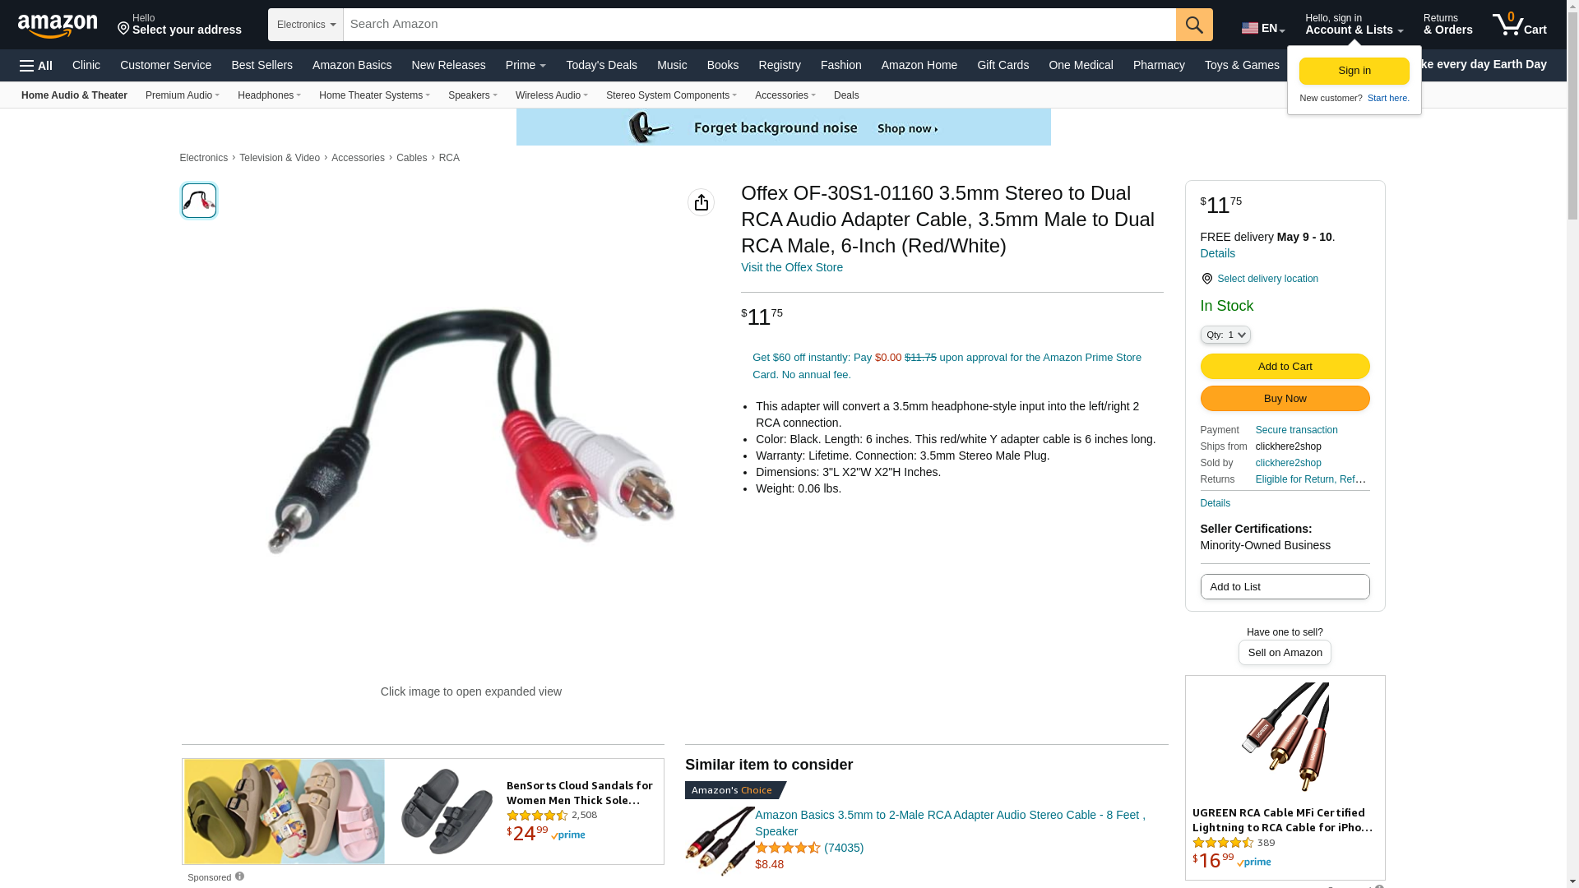
Task: Open the All hamburger menu
Action: (36, 66)
